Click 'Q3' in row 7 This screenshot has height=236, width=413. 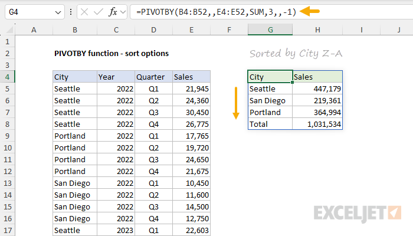[x=153, y=113]
